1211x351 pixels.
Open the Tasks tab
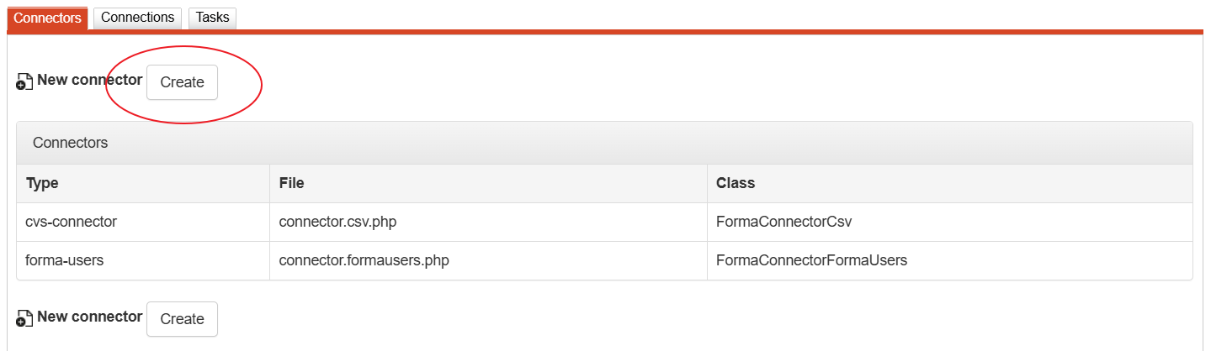pos(212,18)
